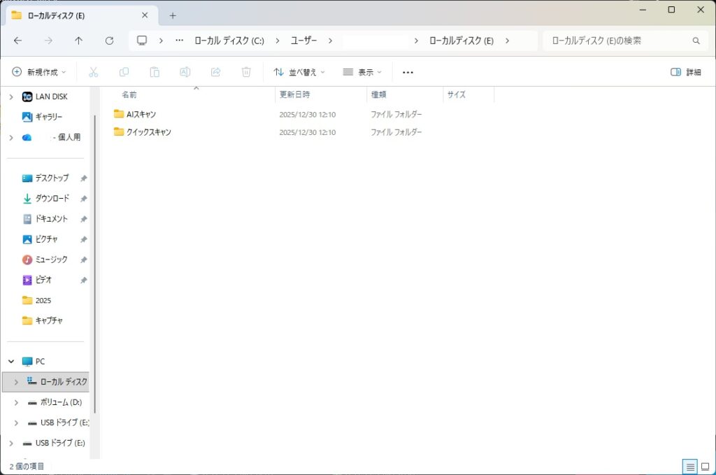This screenshot has height=475, width=716.
Task: Open the 表示 view dropdown menu
Action: click(362, 72)
